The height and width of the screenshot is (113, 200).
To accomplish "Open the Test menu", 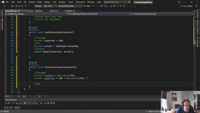I will point(54,2).
